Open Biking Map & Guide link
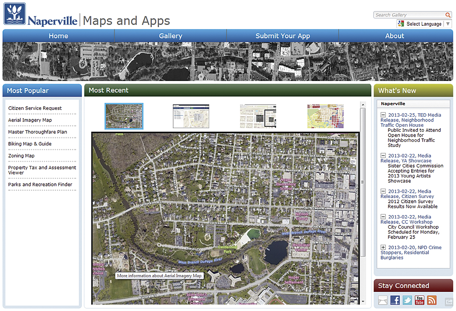This screenshot has height=311, width=456. (30, 144)
